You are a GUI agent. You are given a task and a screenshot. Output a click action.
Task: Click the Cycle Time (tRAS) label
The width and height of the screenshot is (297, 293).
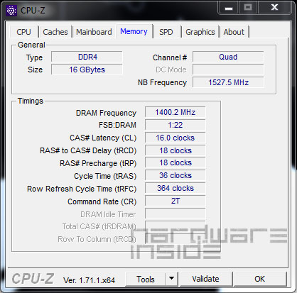click(x=105, y=176)
